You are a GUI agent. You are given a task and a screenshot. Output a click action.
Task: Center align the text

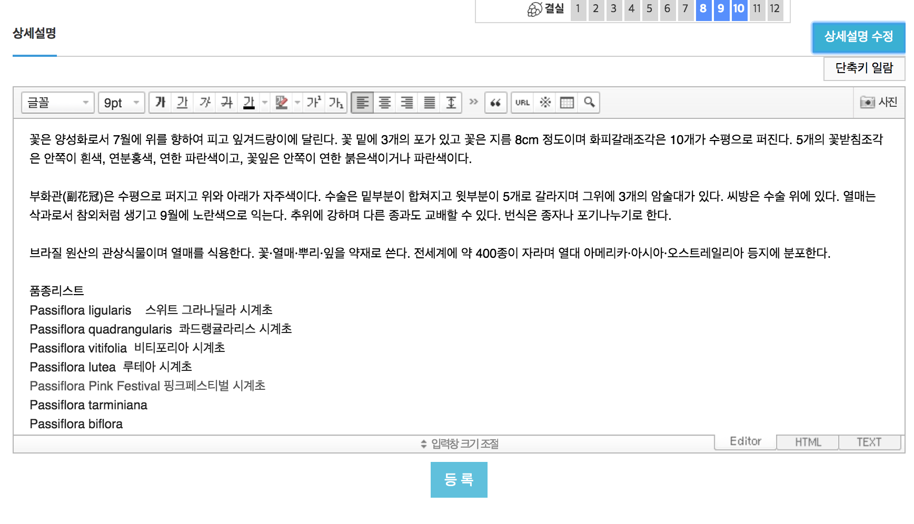(x=385, y=103)
